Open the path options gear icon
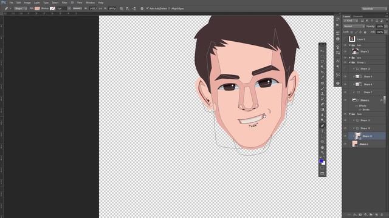The image size is (389, 218). [142, 8]
